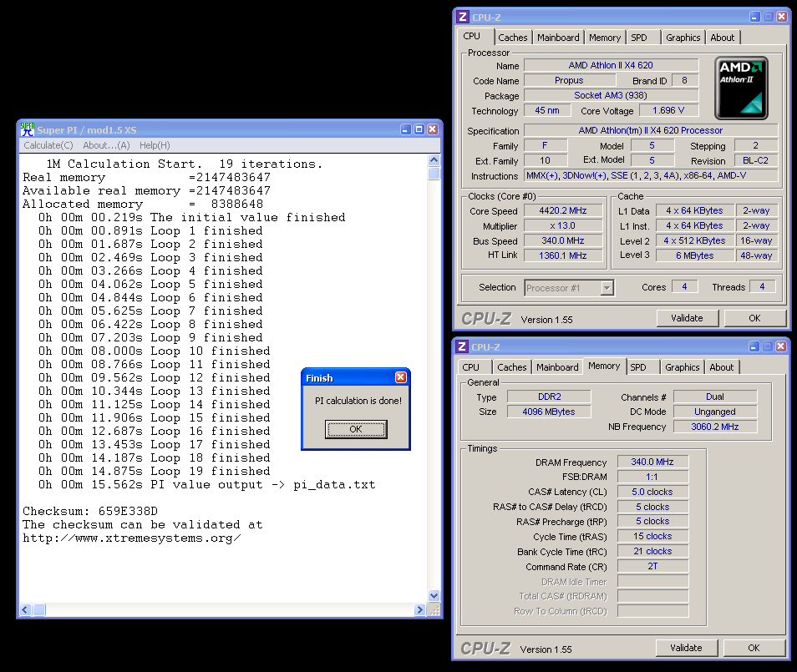Viewport: 797px width, 672px height.
Task: Minimize the Super PI window
Action: click(x=405, y=129)
